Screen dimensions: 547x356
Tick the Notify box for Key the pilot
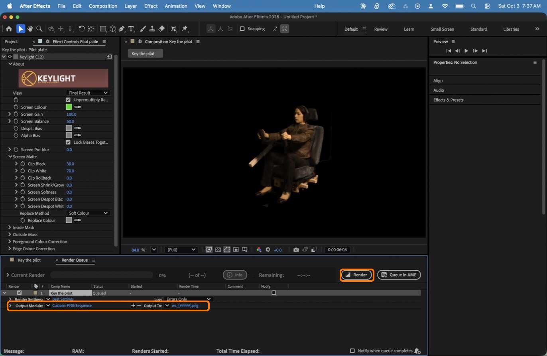[274, 293]
